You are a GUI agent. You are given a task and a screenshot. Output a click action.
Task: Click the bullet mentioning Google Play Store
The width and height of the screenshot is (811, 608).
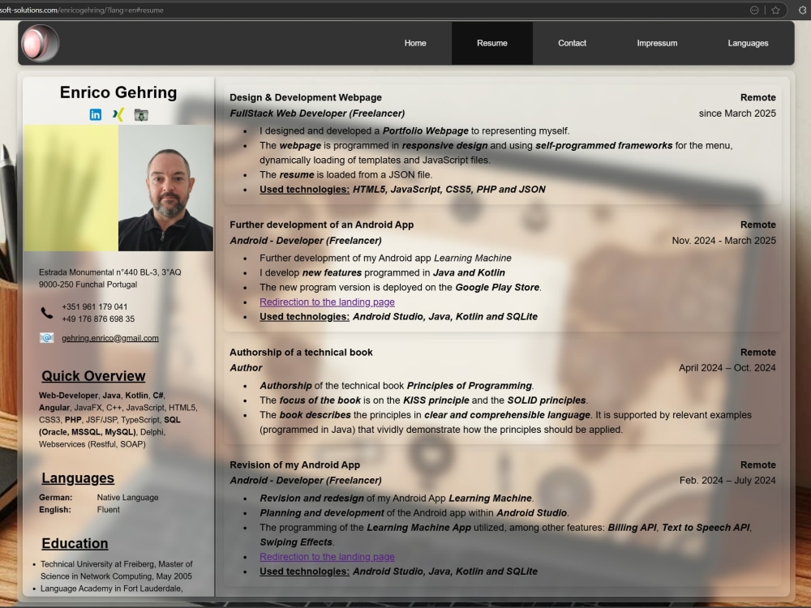pyautogui.click(x=401, y=288)
